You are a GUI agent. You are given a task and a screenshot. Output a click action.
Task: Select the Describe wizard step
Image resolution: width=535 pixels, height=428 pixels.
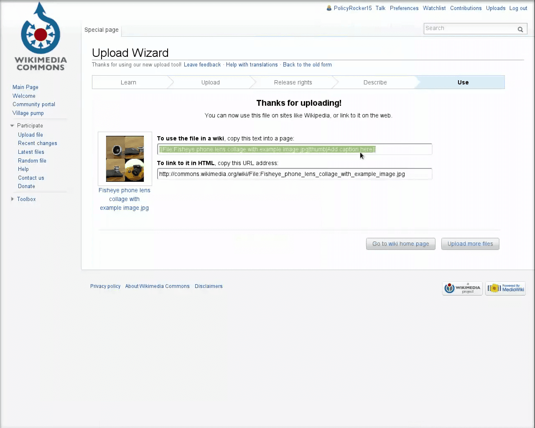(375, 82)
